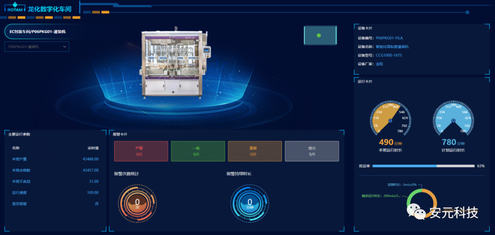495x235 pixels.
Task: Click the dropdown chevron arrow
Action: click(65, 46)
